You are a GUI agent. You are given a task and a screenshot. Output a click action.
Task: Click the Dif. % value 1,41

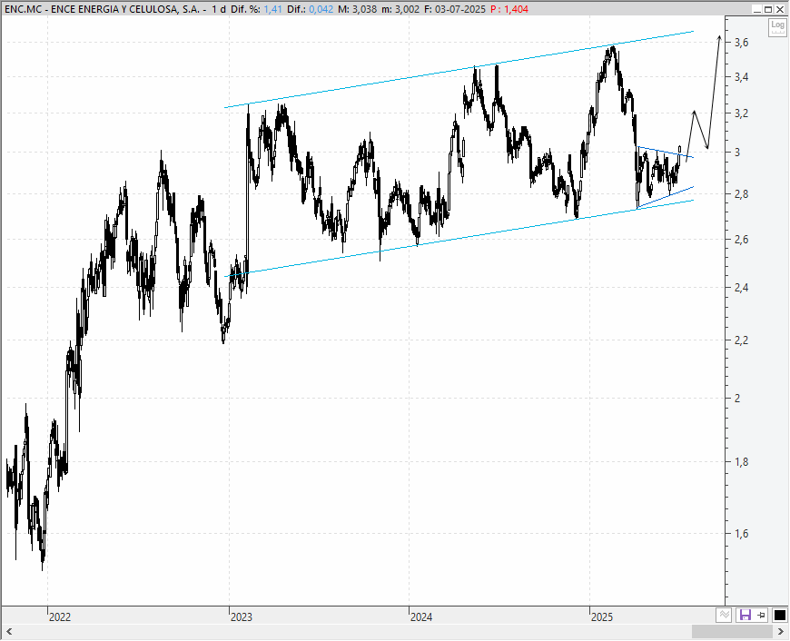pyautogui.click(x=272, y=9)
